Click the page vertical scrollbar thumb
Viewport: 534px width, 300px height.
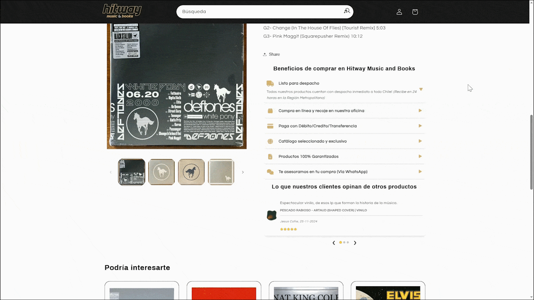(532, 152)
